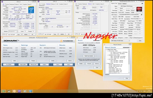The image size is (153, 98).
Task: Click into the Comment input field
Action: [x=120, y=74]
